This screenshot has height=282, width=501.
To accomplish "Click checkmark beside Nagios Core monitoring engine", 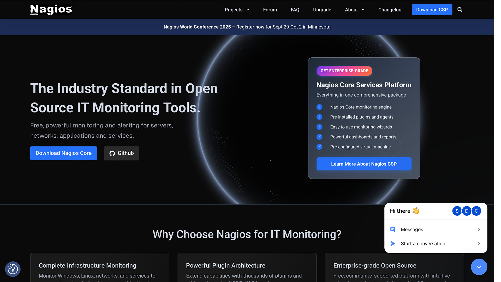I will tap(319, 107).
